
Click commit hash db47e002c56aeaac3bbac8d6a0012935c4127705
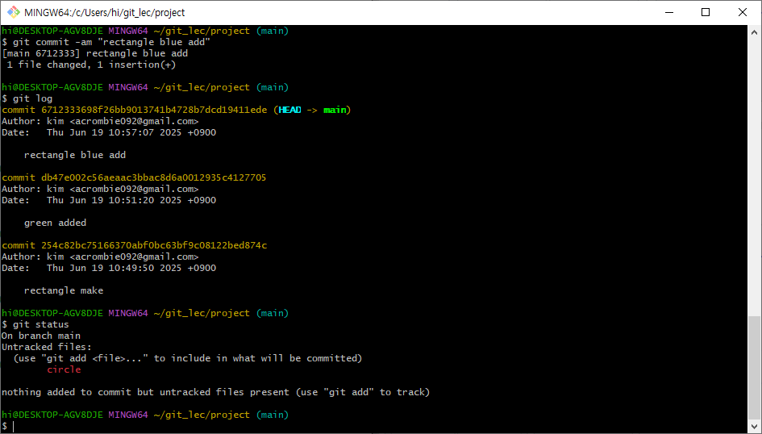(x=153, y=177)
